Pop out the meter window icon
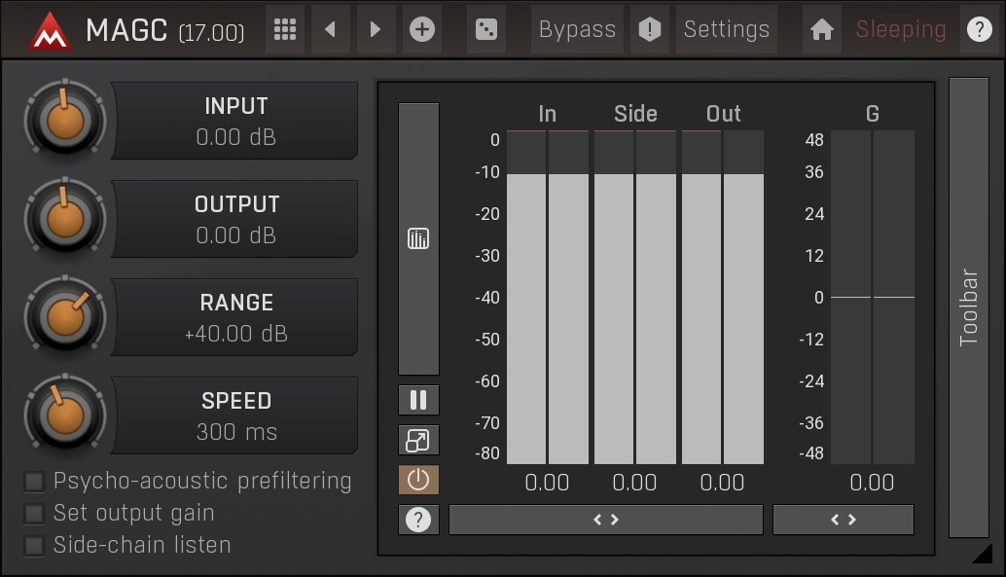The height and width of the screenshot is (577, 1006). [418, 440]
